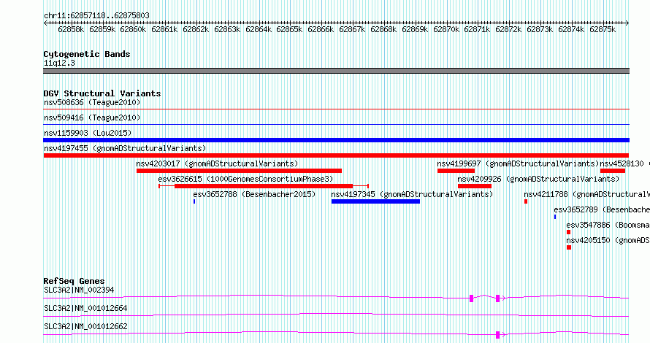The width and height of the screenshot is (650, 343).
Task: Click the grey 11q12.3 cytogenetic band bar
Action: [336, 71]
